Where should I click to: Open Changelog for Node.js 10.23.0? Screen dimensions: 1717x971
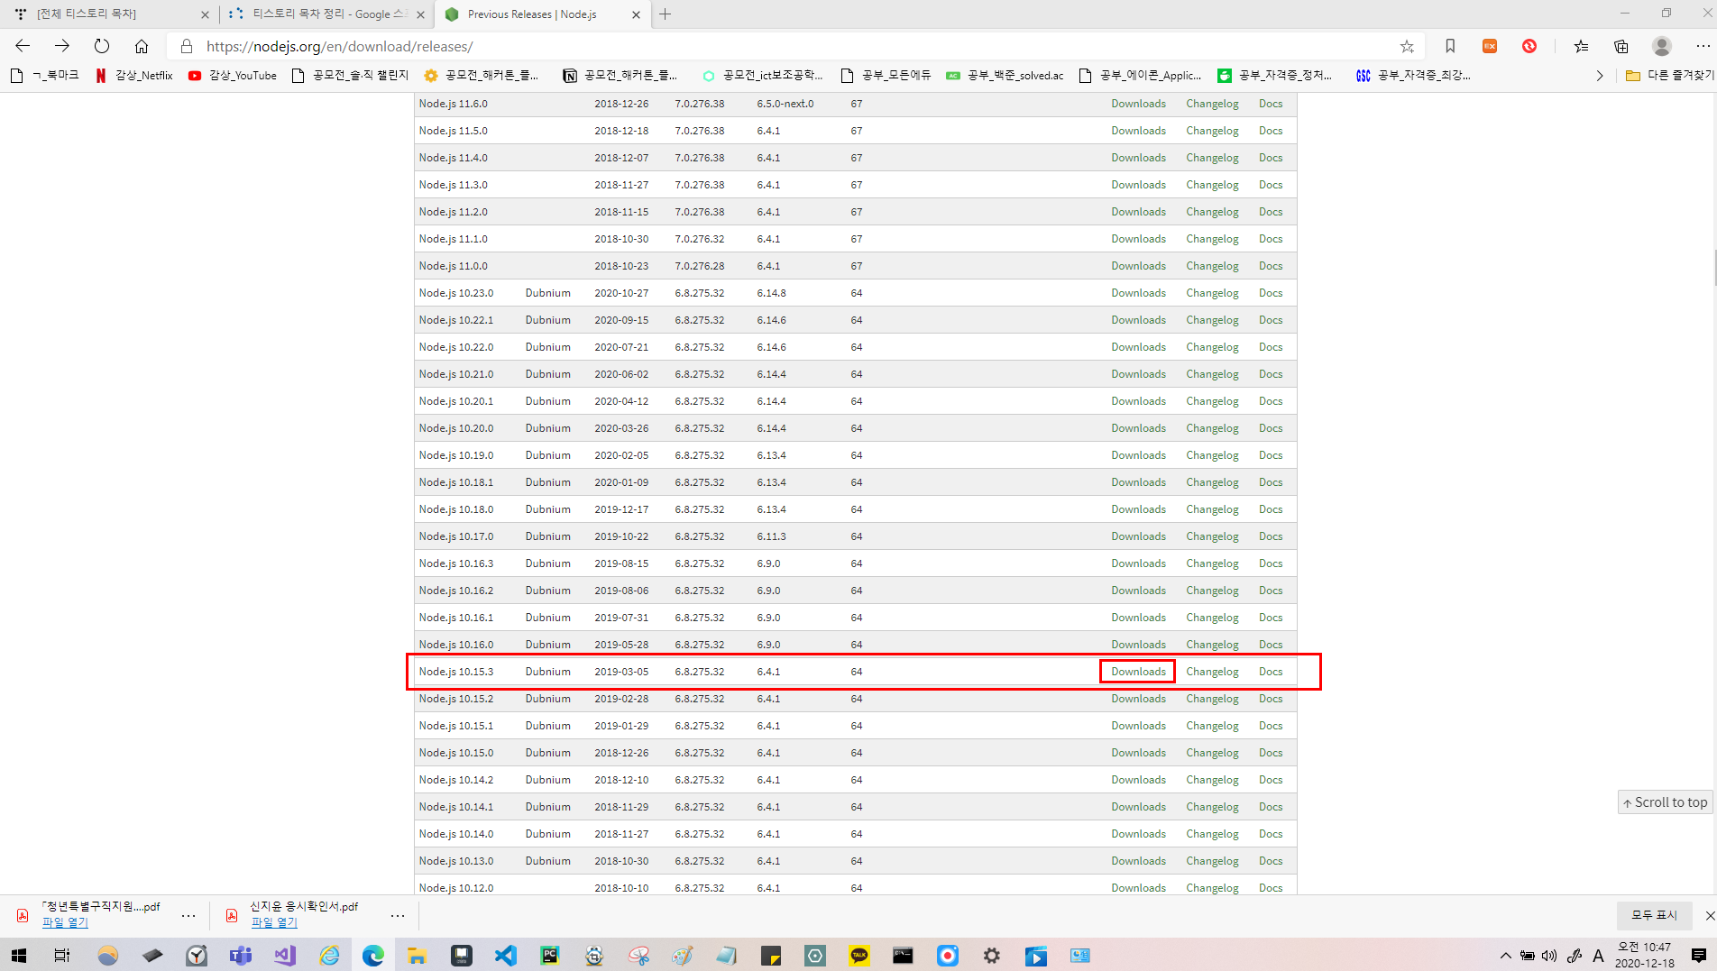[x=1212, y=293]
